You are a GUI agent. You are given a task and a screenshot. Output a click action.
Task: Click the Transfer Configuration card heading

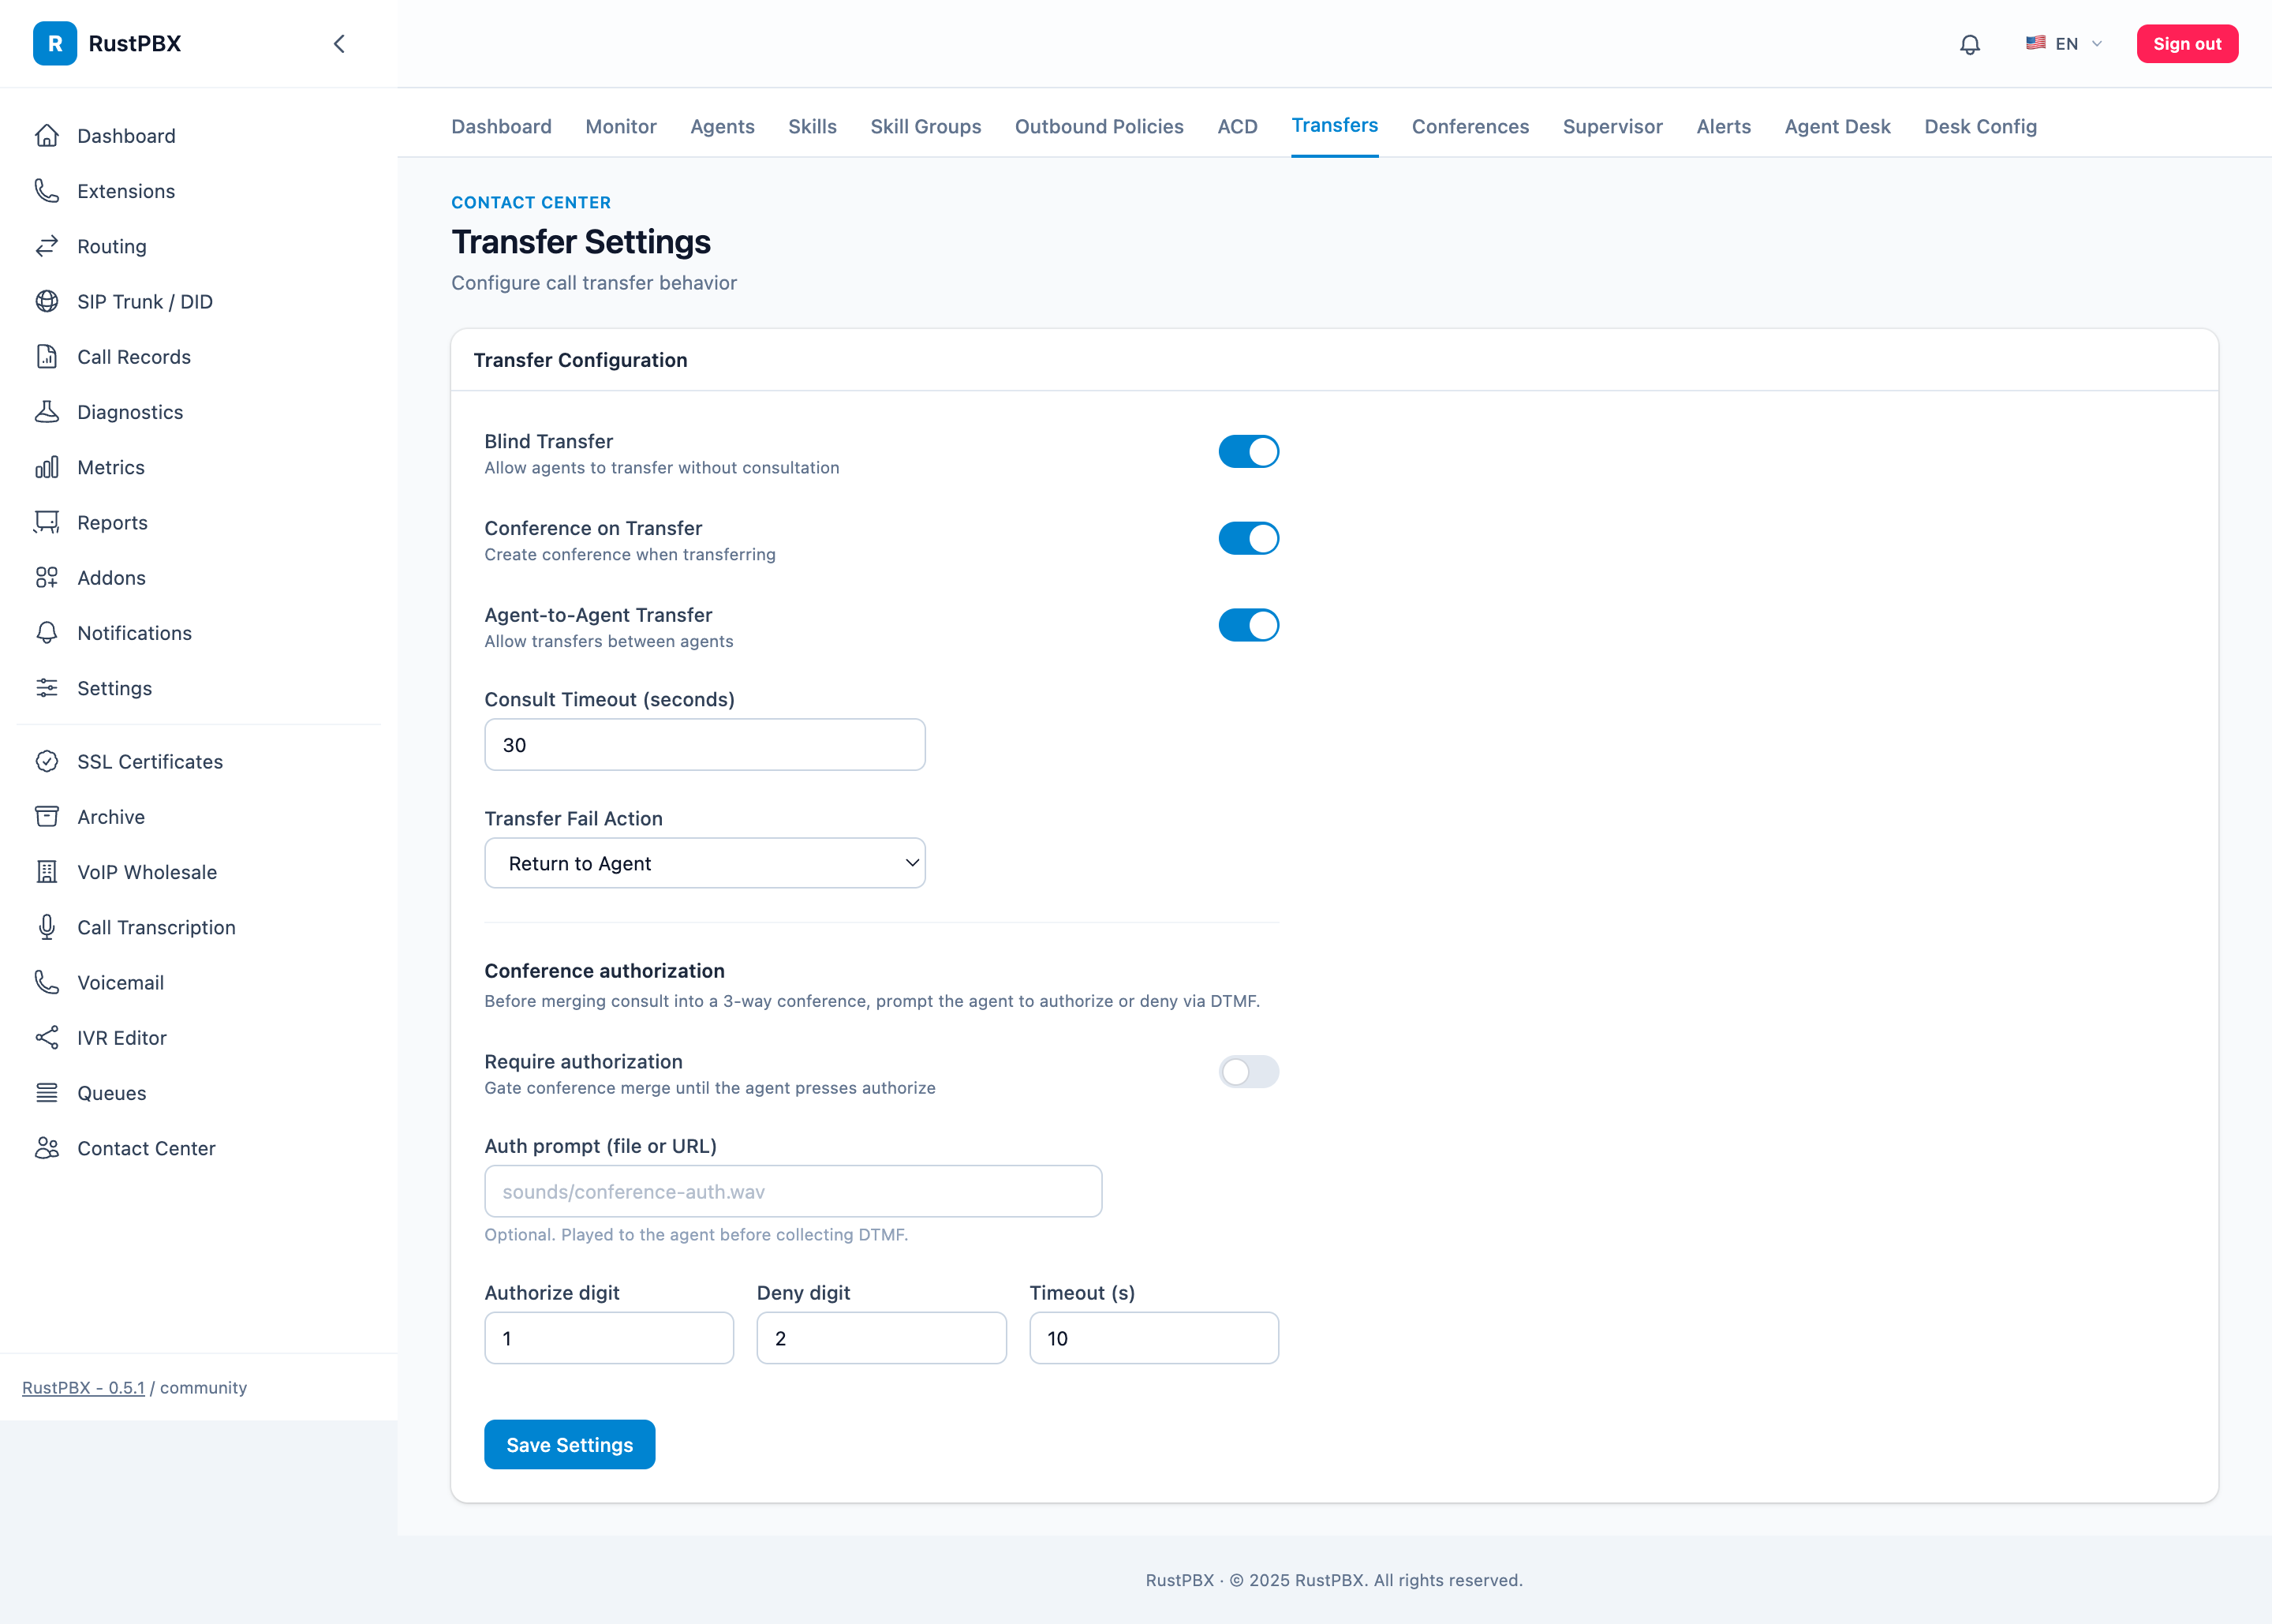pyautogui.click(x=580, y=360)
